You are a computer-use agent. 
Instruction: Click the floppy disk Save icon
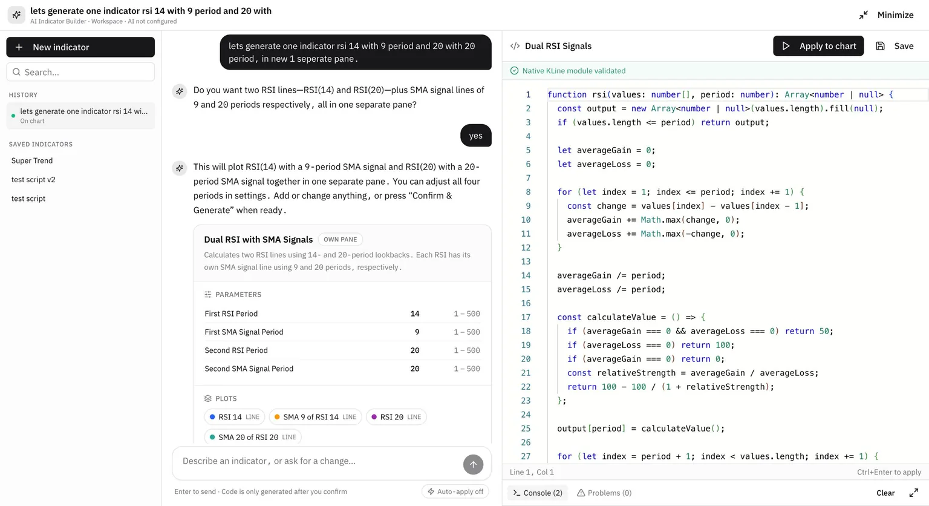point(881,46)
